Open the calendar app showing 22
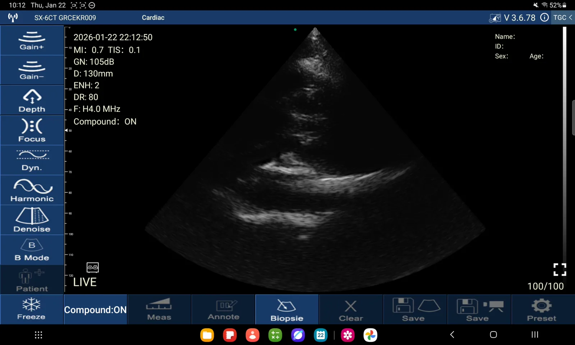Screen dimensions: 575x345 [321, 335]
